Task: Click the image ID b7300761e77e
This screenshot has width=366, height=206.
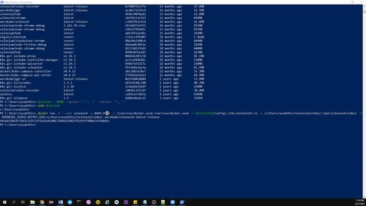Action: click(136, 6)
